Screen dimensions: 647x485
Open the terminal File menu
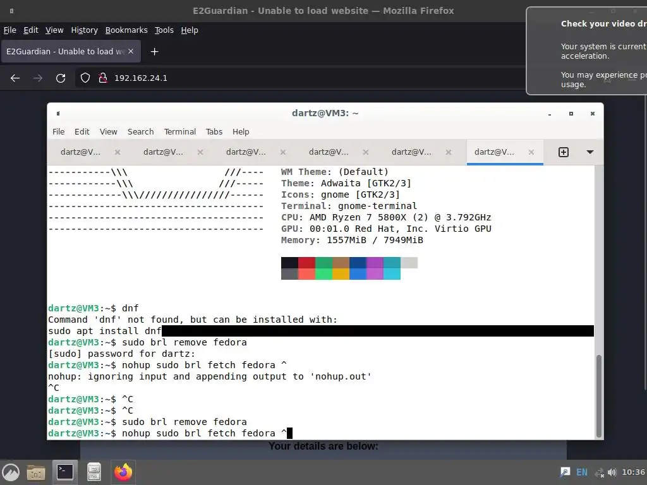(x=58, y=131)
